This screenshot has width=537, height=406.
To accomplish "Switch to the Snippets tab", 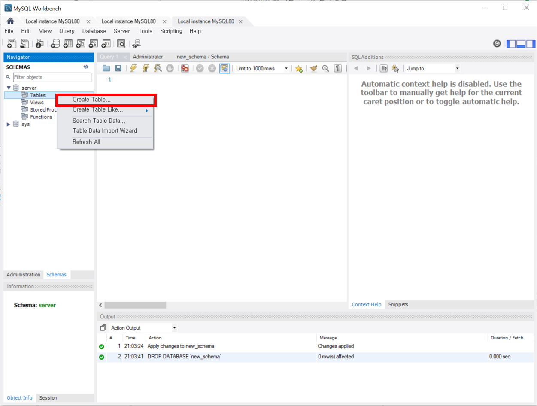I will tap(398, 304).
